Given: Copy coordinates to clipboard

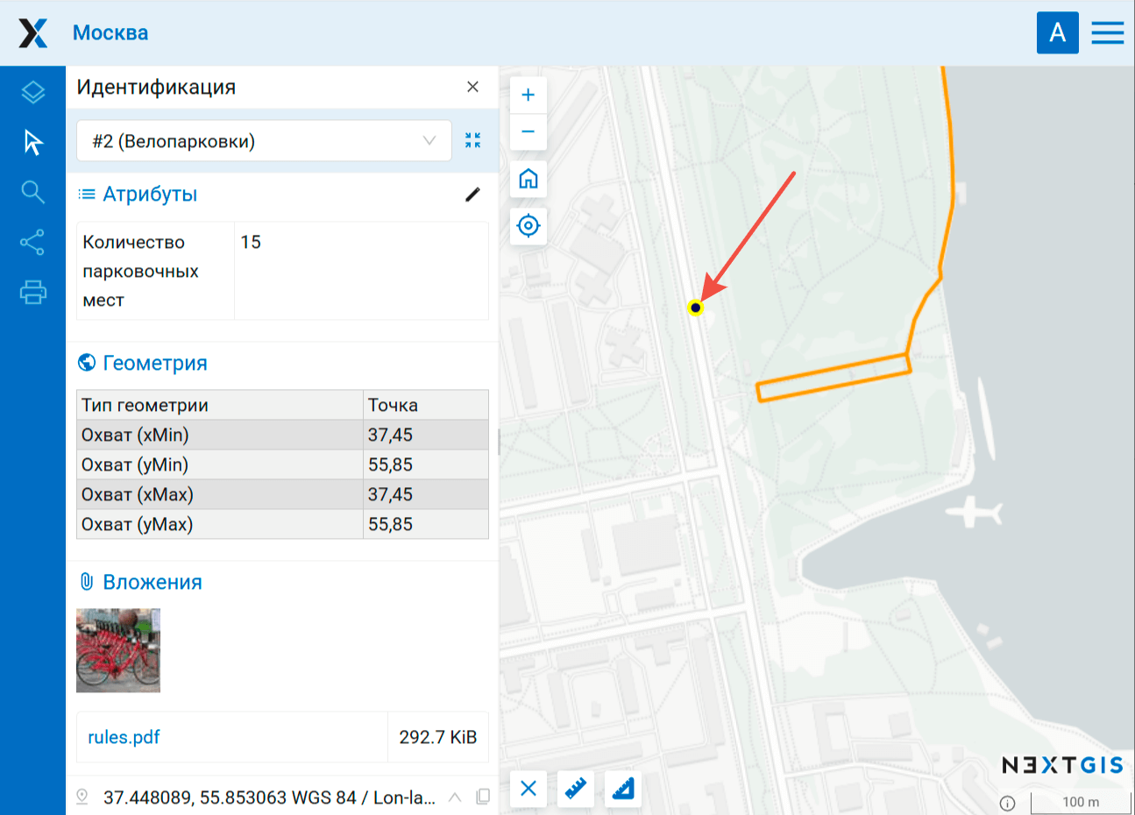Looking at the screenshot, I should coord(482,797).
